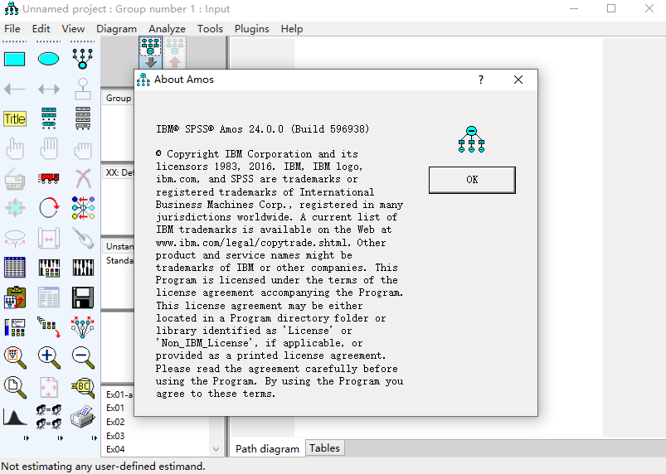Click the duplicate objects copier icon
666x474 pixels.
(15, 179)
